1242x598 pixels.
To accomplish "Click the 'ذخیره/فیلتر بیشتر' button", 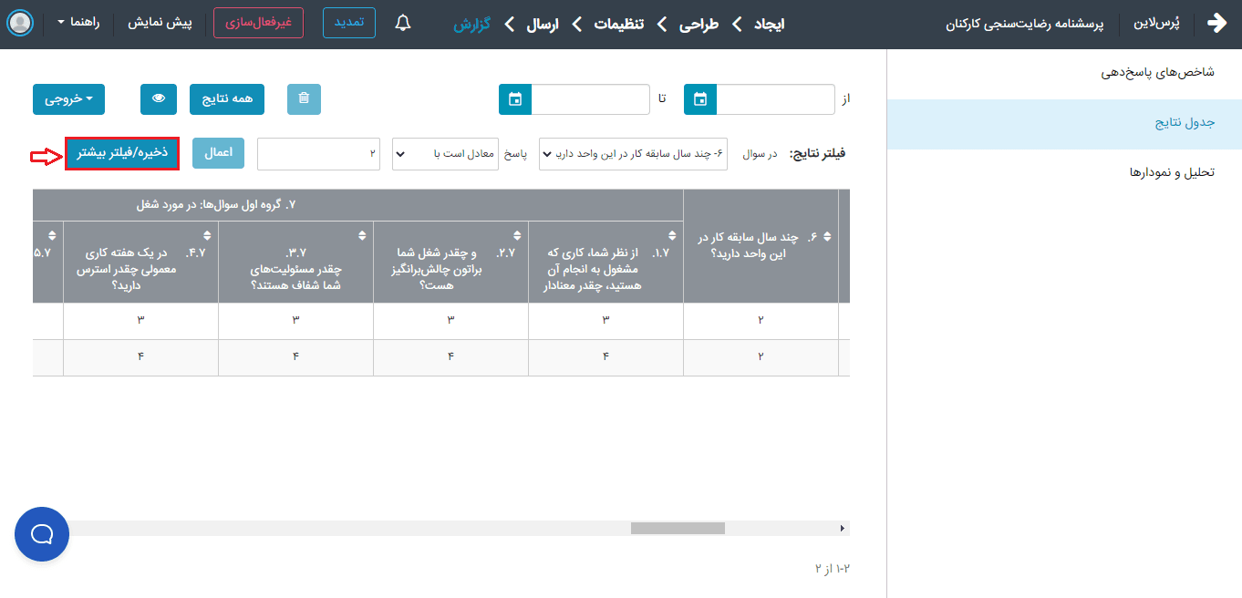I will pos(121,153).
